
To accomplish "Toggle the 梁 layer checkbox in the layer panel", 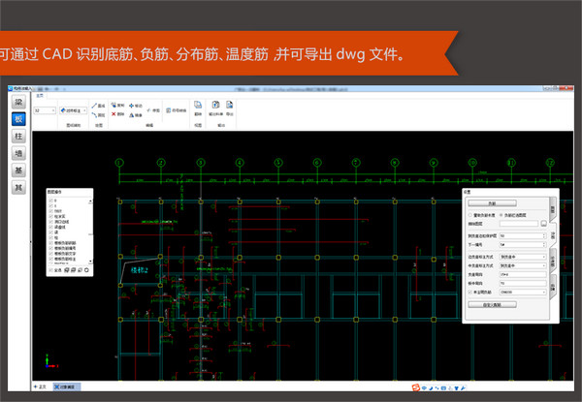I will 50,232.
